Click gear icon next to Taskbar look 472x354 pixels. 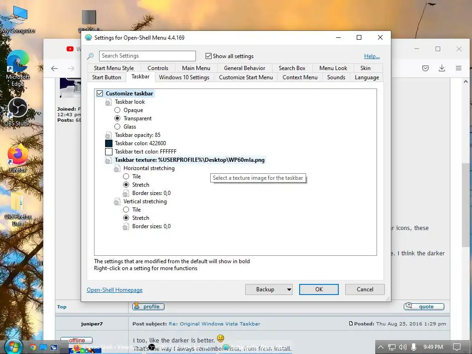108,102
